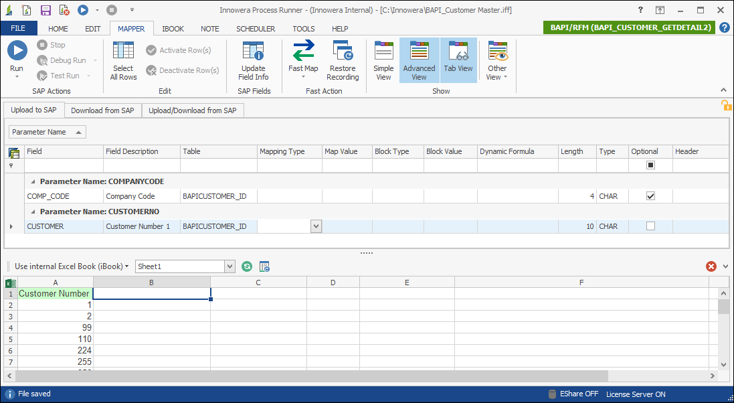Switch to Simple View
Image resolution: width=734 pixels, height=403 pixels.
[x=383, y=60]
